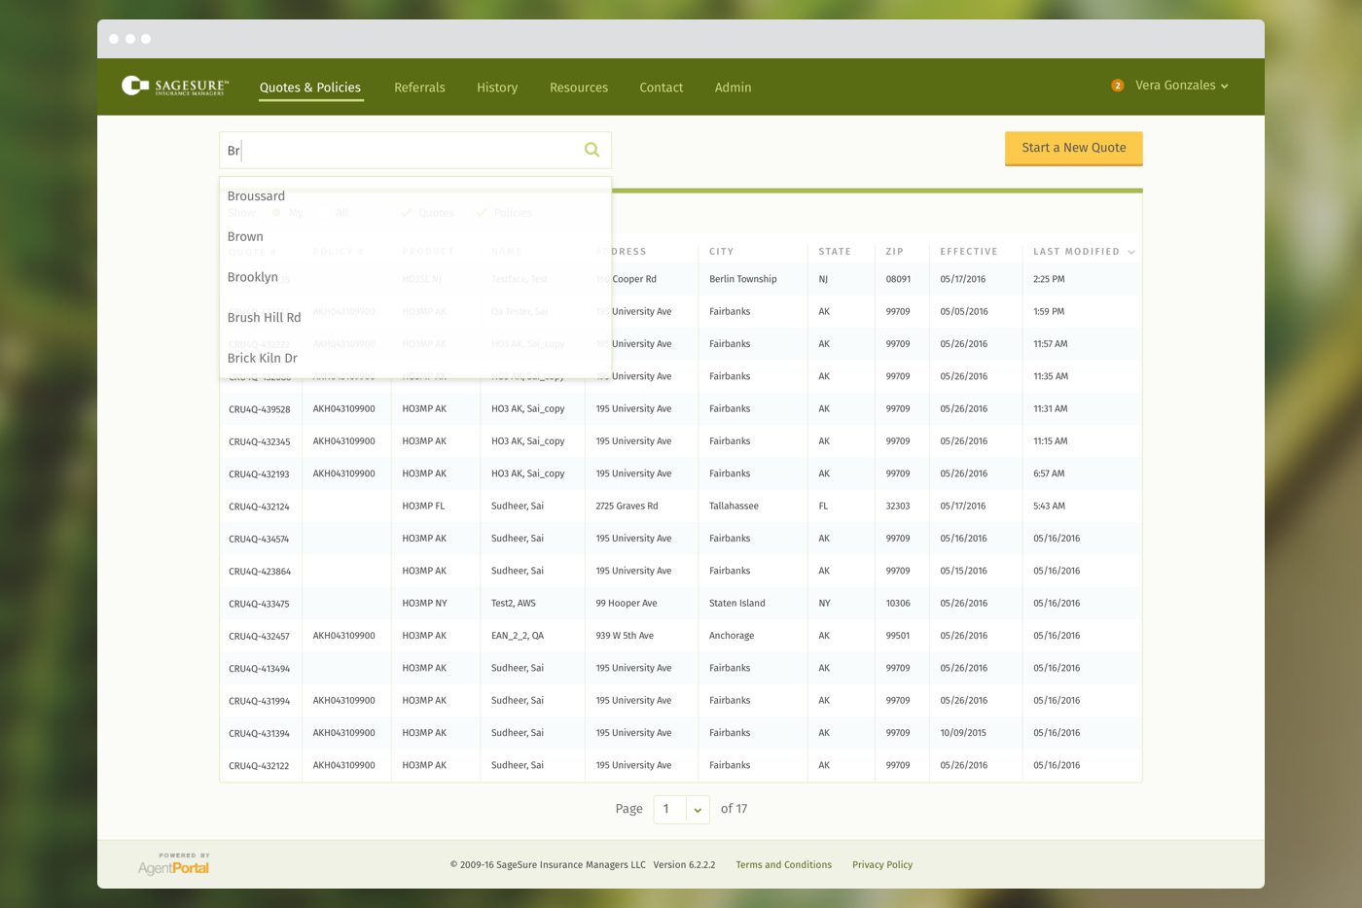
Task: Open quote CRU4Q-432124
Action: click(x=259, y=506)
